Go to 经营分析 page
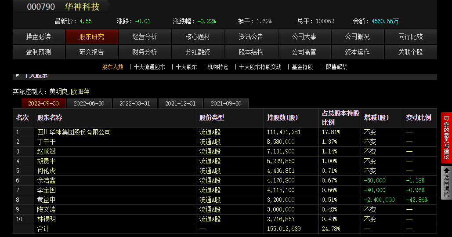The width and height of the screenshot is (452, 237). pos(145,37)
